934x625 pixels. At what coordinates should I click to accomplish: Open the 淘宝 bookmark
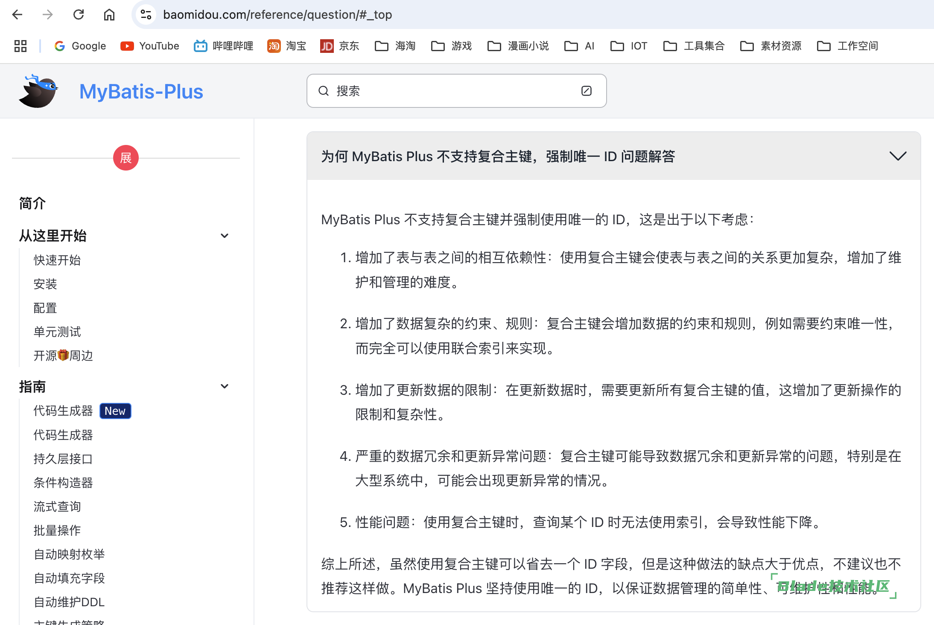287,46
